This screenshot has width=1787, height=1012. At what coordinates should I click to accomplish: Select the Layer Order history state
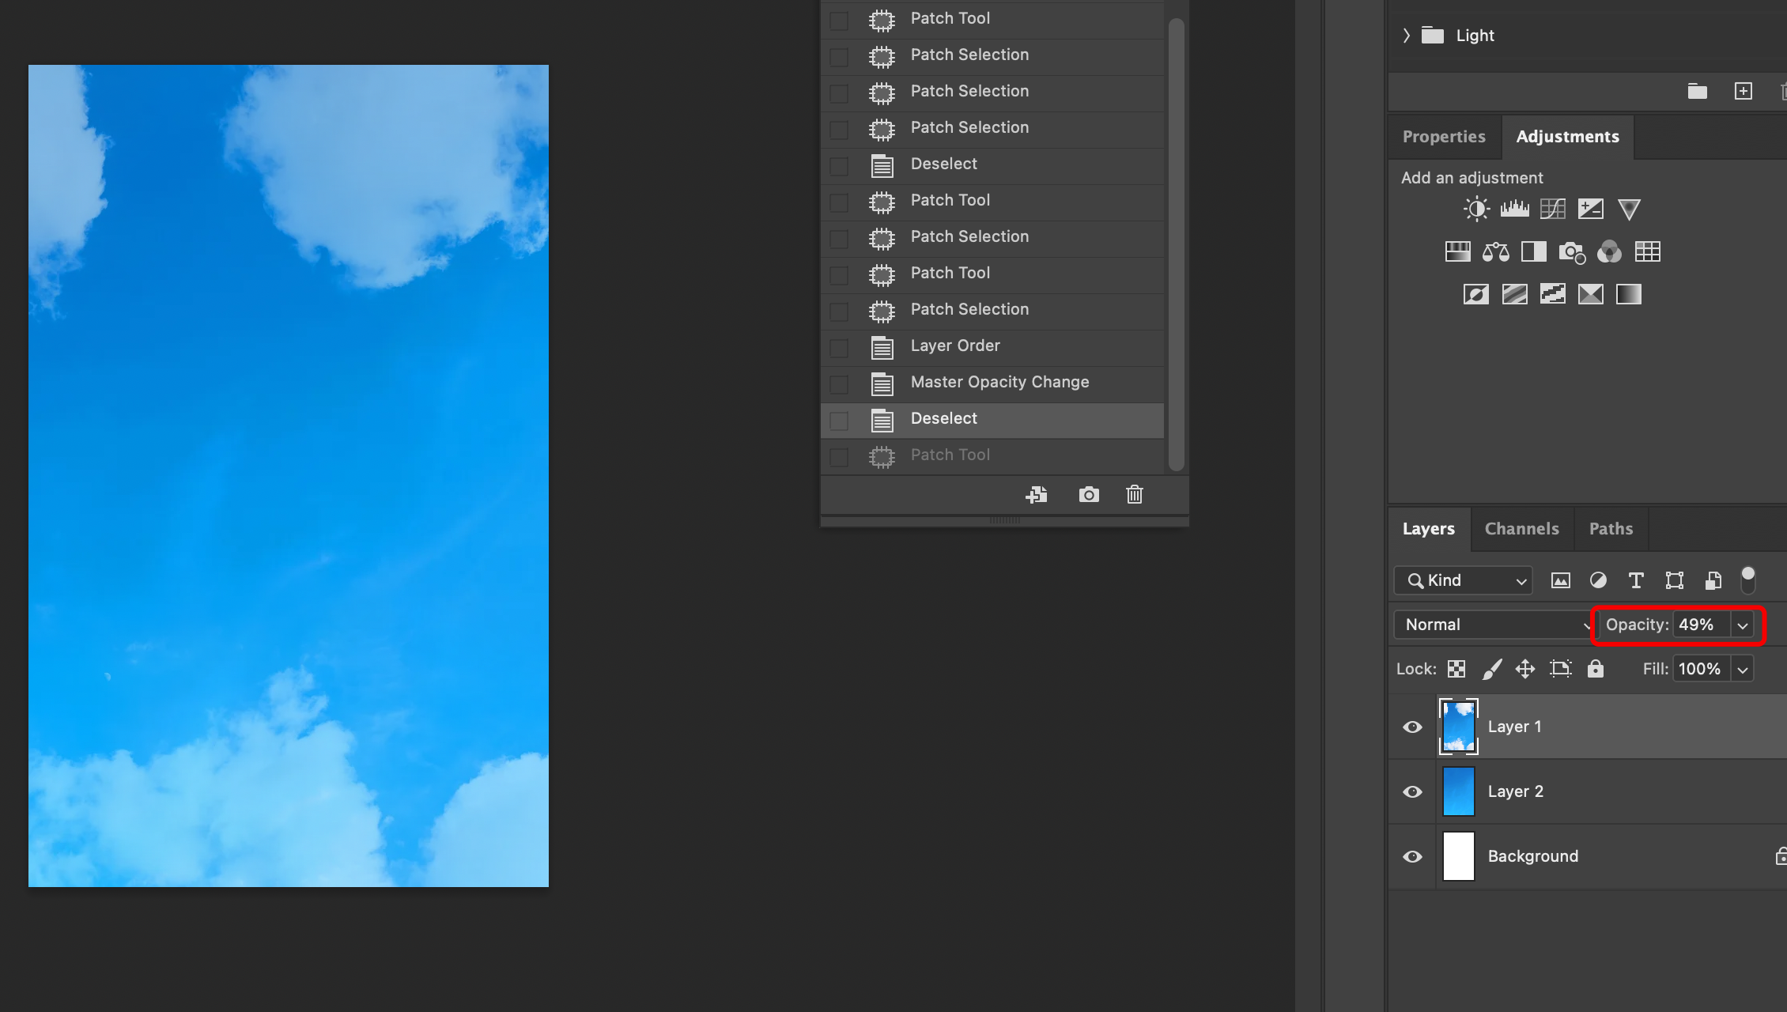(955, 346)
